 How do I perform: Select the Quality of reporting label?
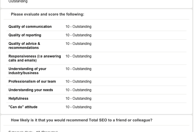25,35
